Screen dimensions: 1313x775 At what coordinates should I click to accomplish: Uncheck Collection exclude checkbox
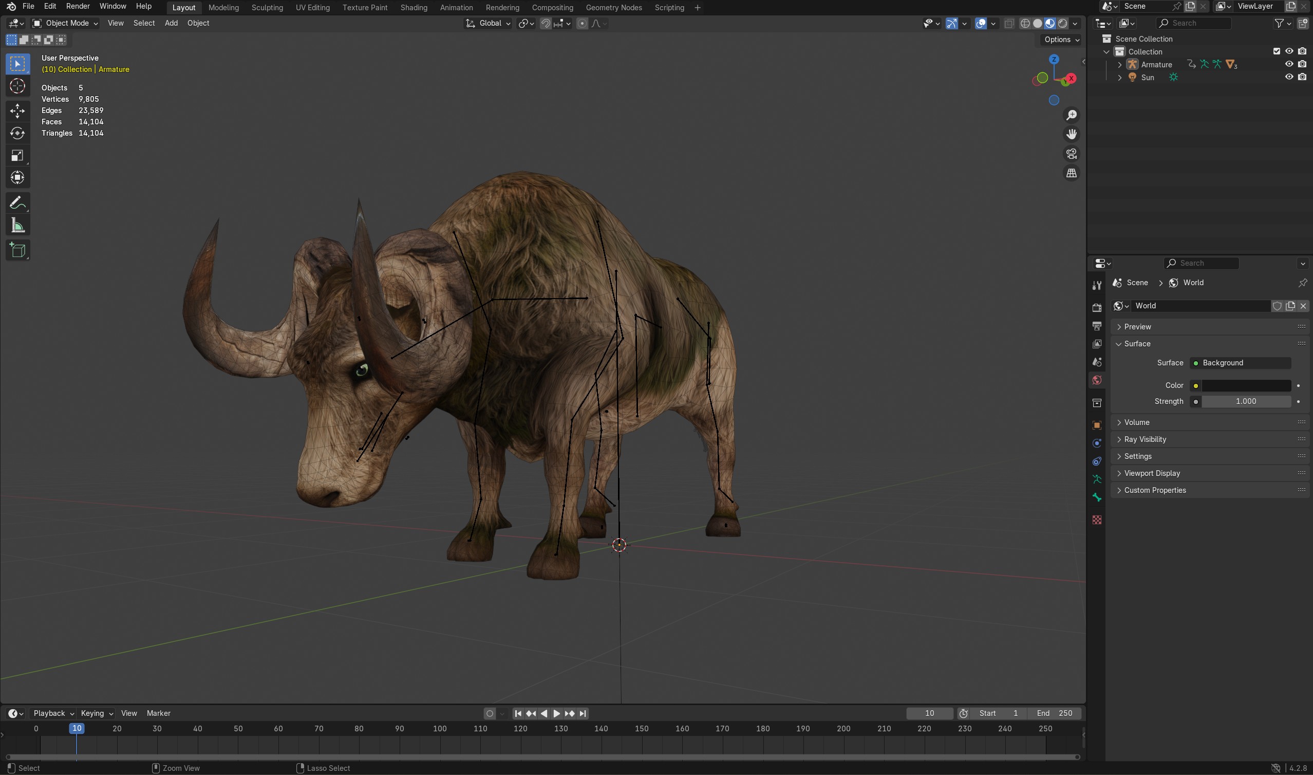[x=1277, y=51]
